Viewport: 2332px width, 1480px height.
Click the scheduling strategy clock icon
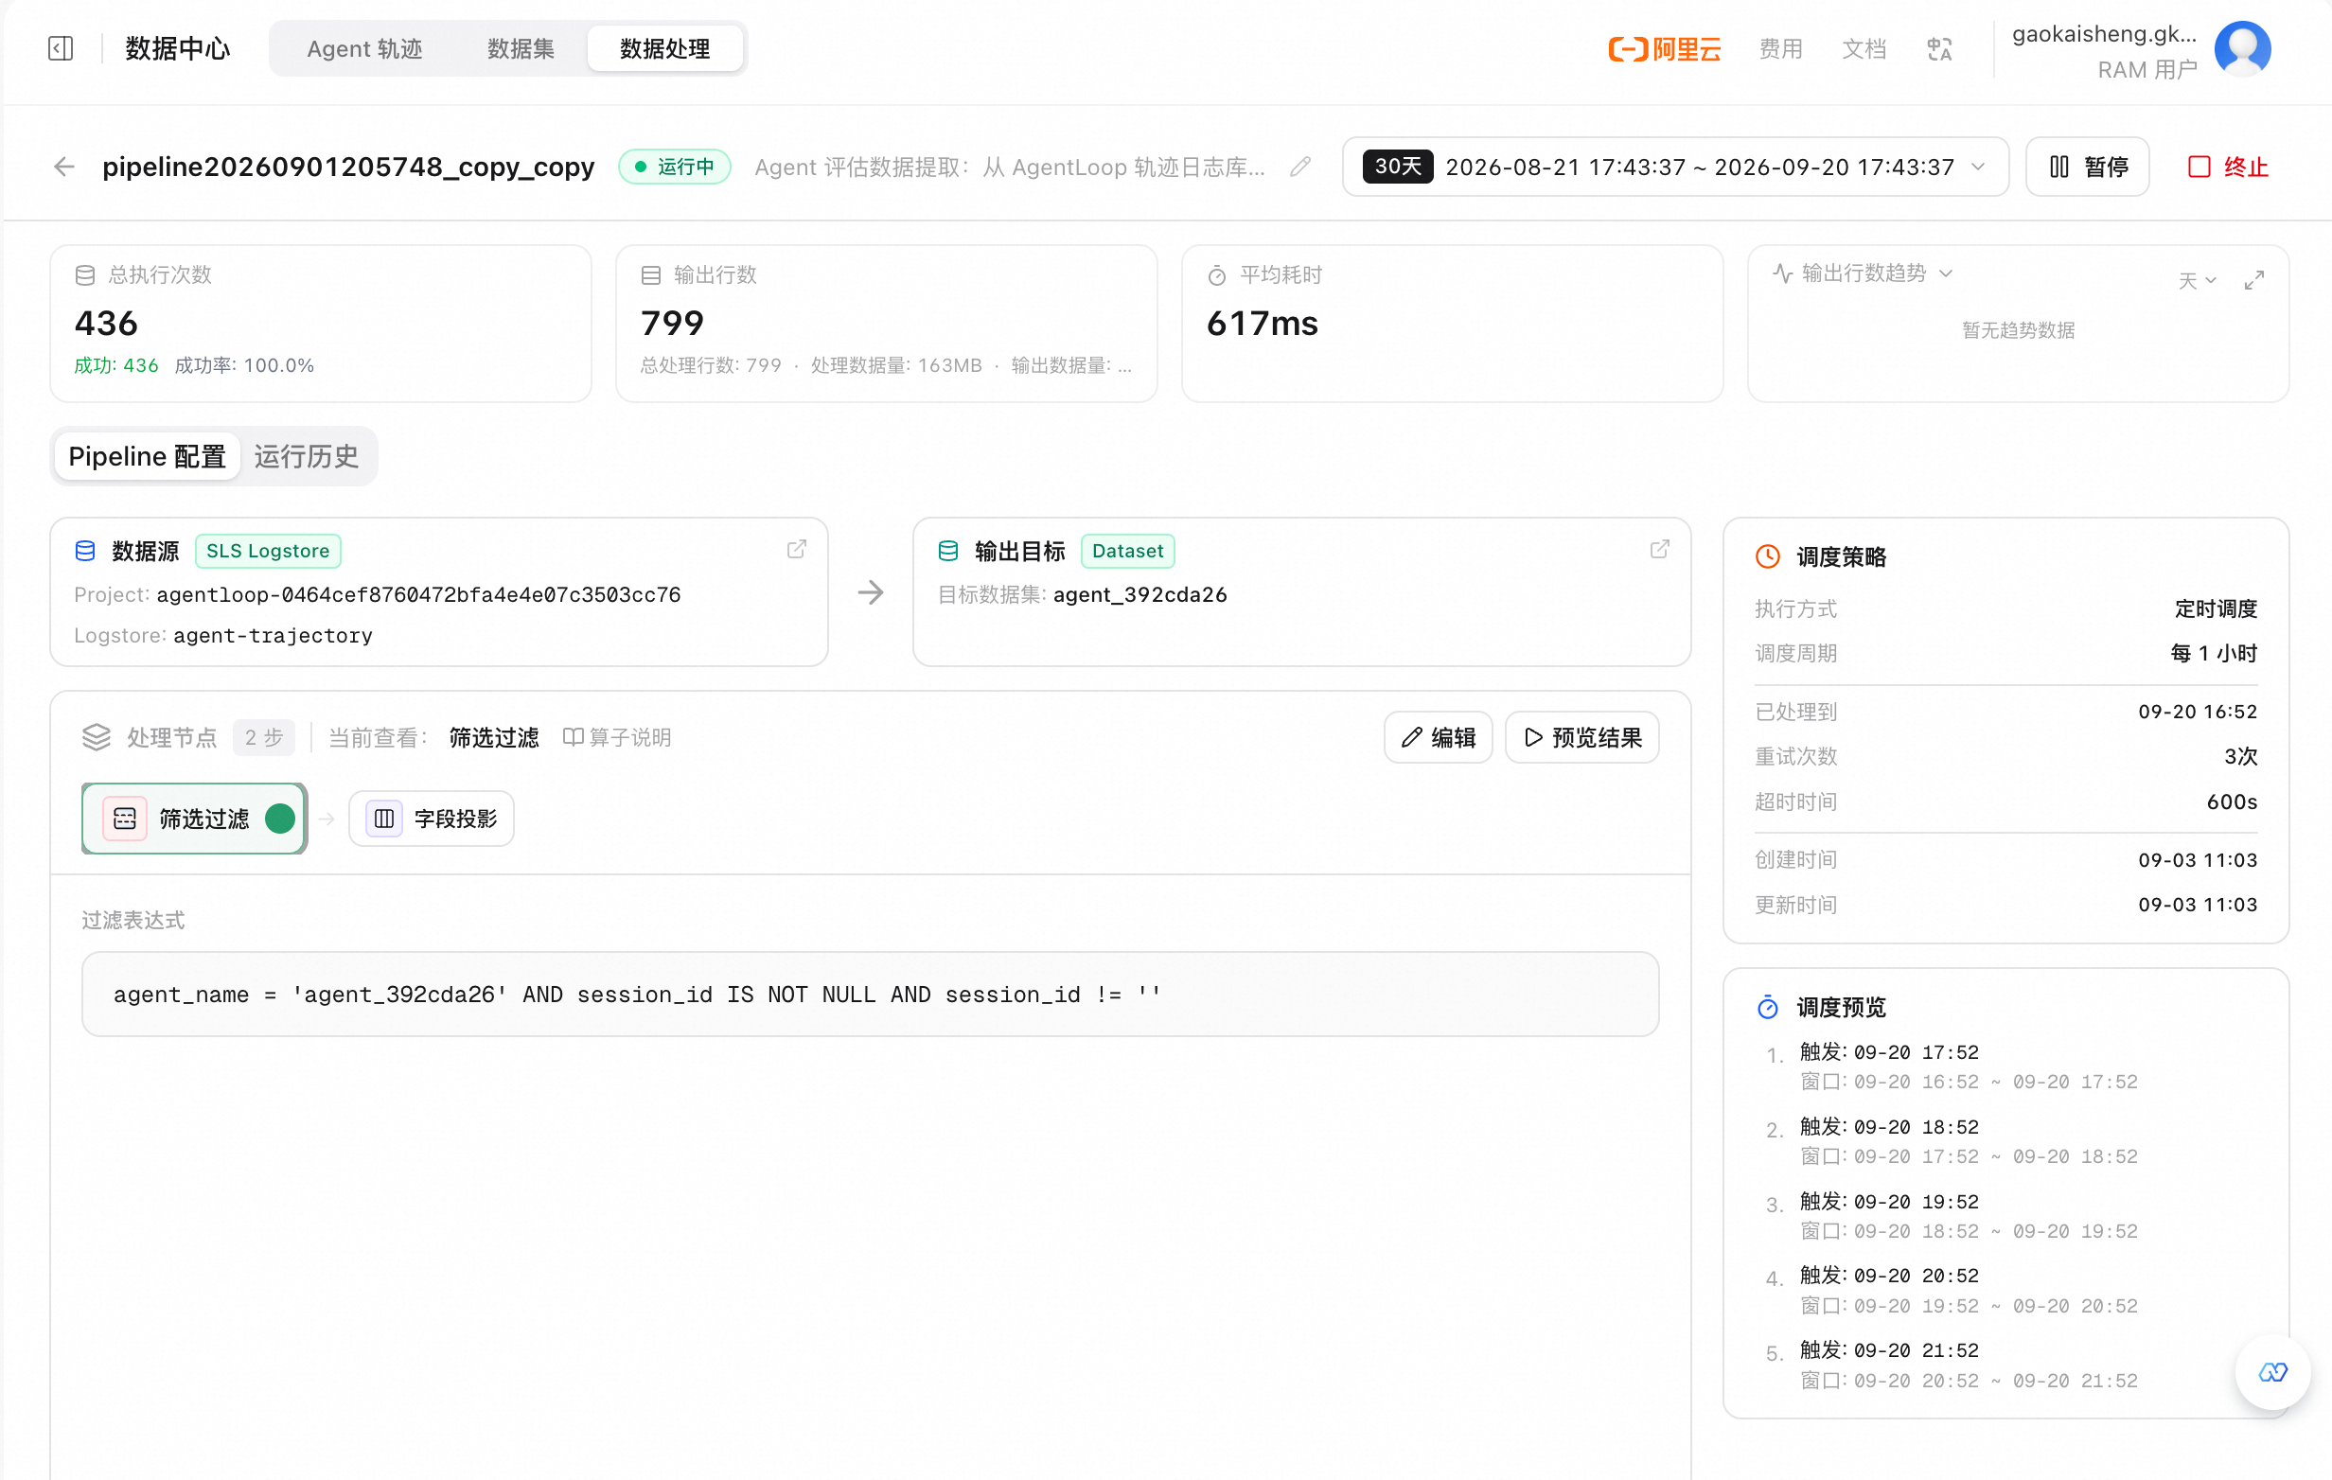[1767, 556]
